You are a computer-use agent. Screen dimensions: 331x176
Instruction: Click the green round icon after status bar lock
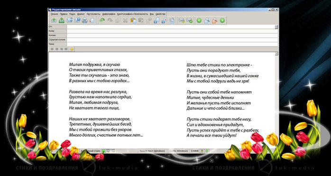pyautogui.click(x=207, y=151)
